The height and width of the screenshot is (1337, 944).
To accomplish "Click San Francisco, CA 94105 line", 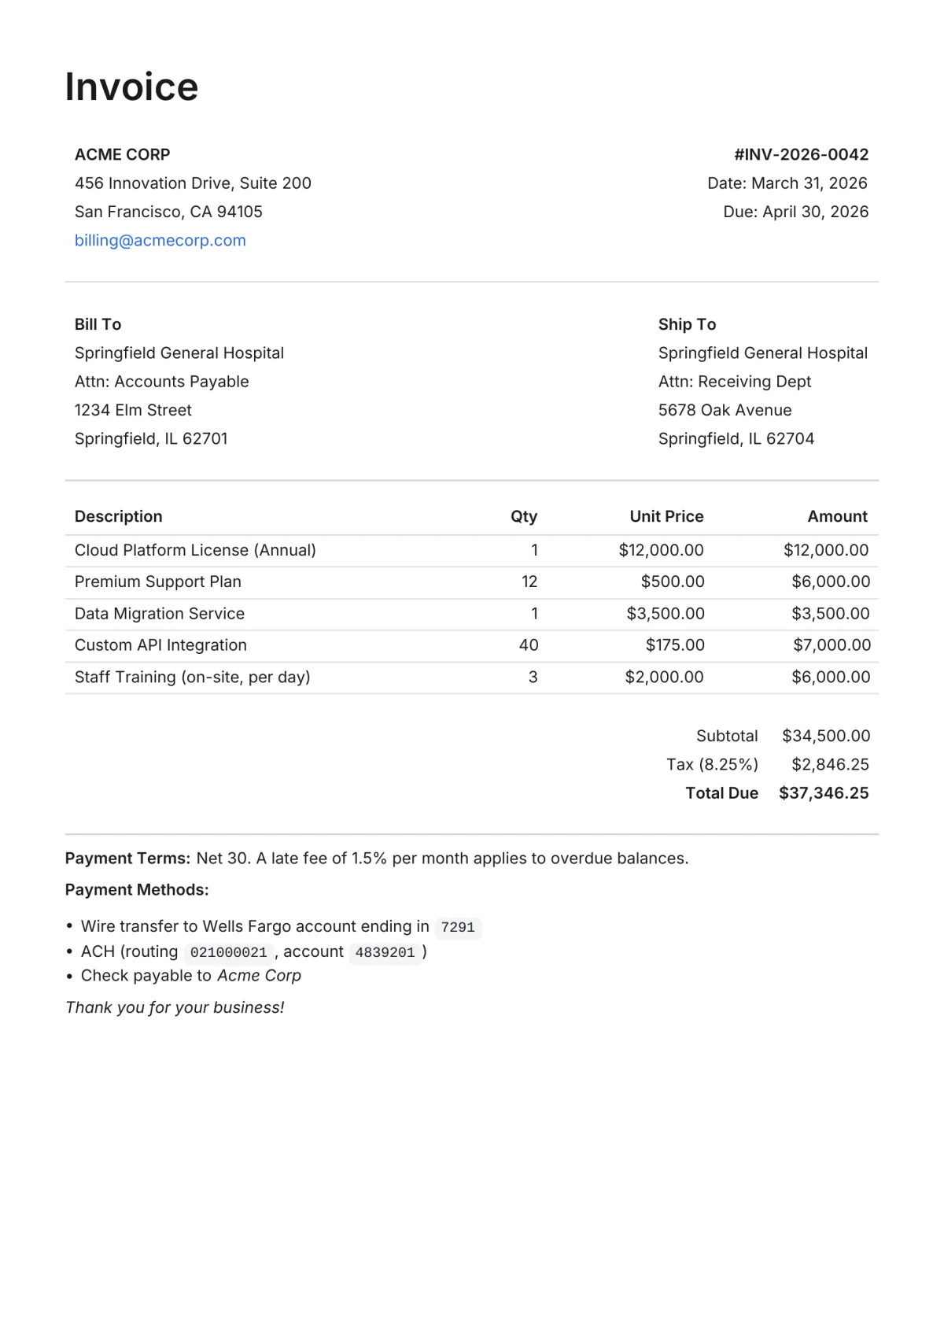I will click(168, 212).
